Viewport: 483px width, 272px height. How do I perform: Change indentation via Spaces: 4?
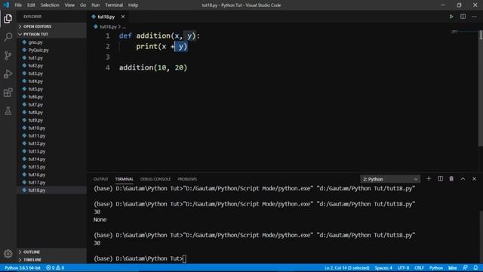[x=383, y=267]
